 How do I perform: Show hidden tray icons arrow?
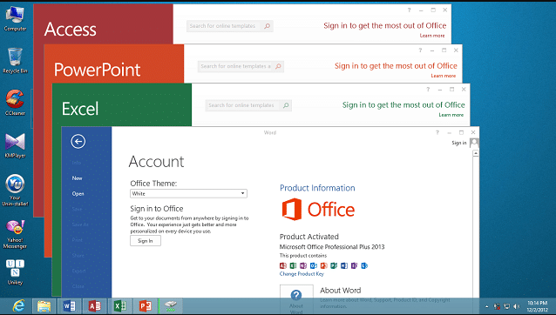(x=487, y=306)
